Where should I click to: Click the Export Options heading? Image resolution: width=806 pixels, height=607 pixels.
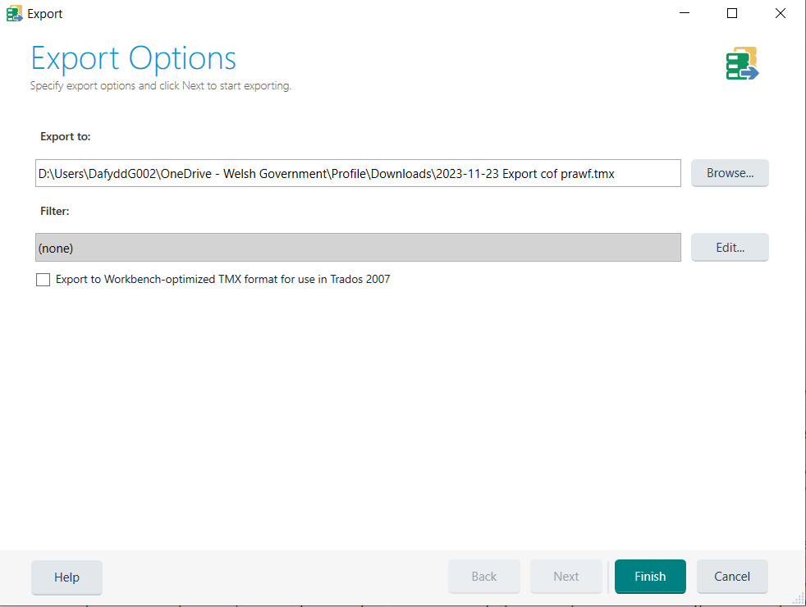pos(134,58)
